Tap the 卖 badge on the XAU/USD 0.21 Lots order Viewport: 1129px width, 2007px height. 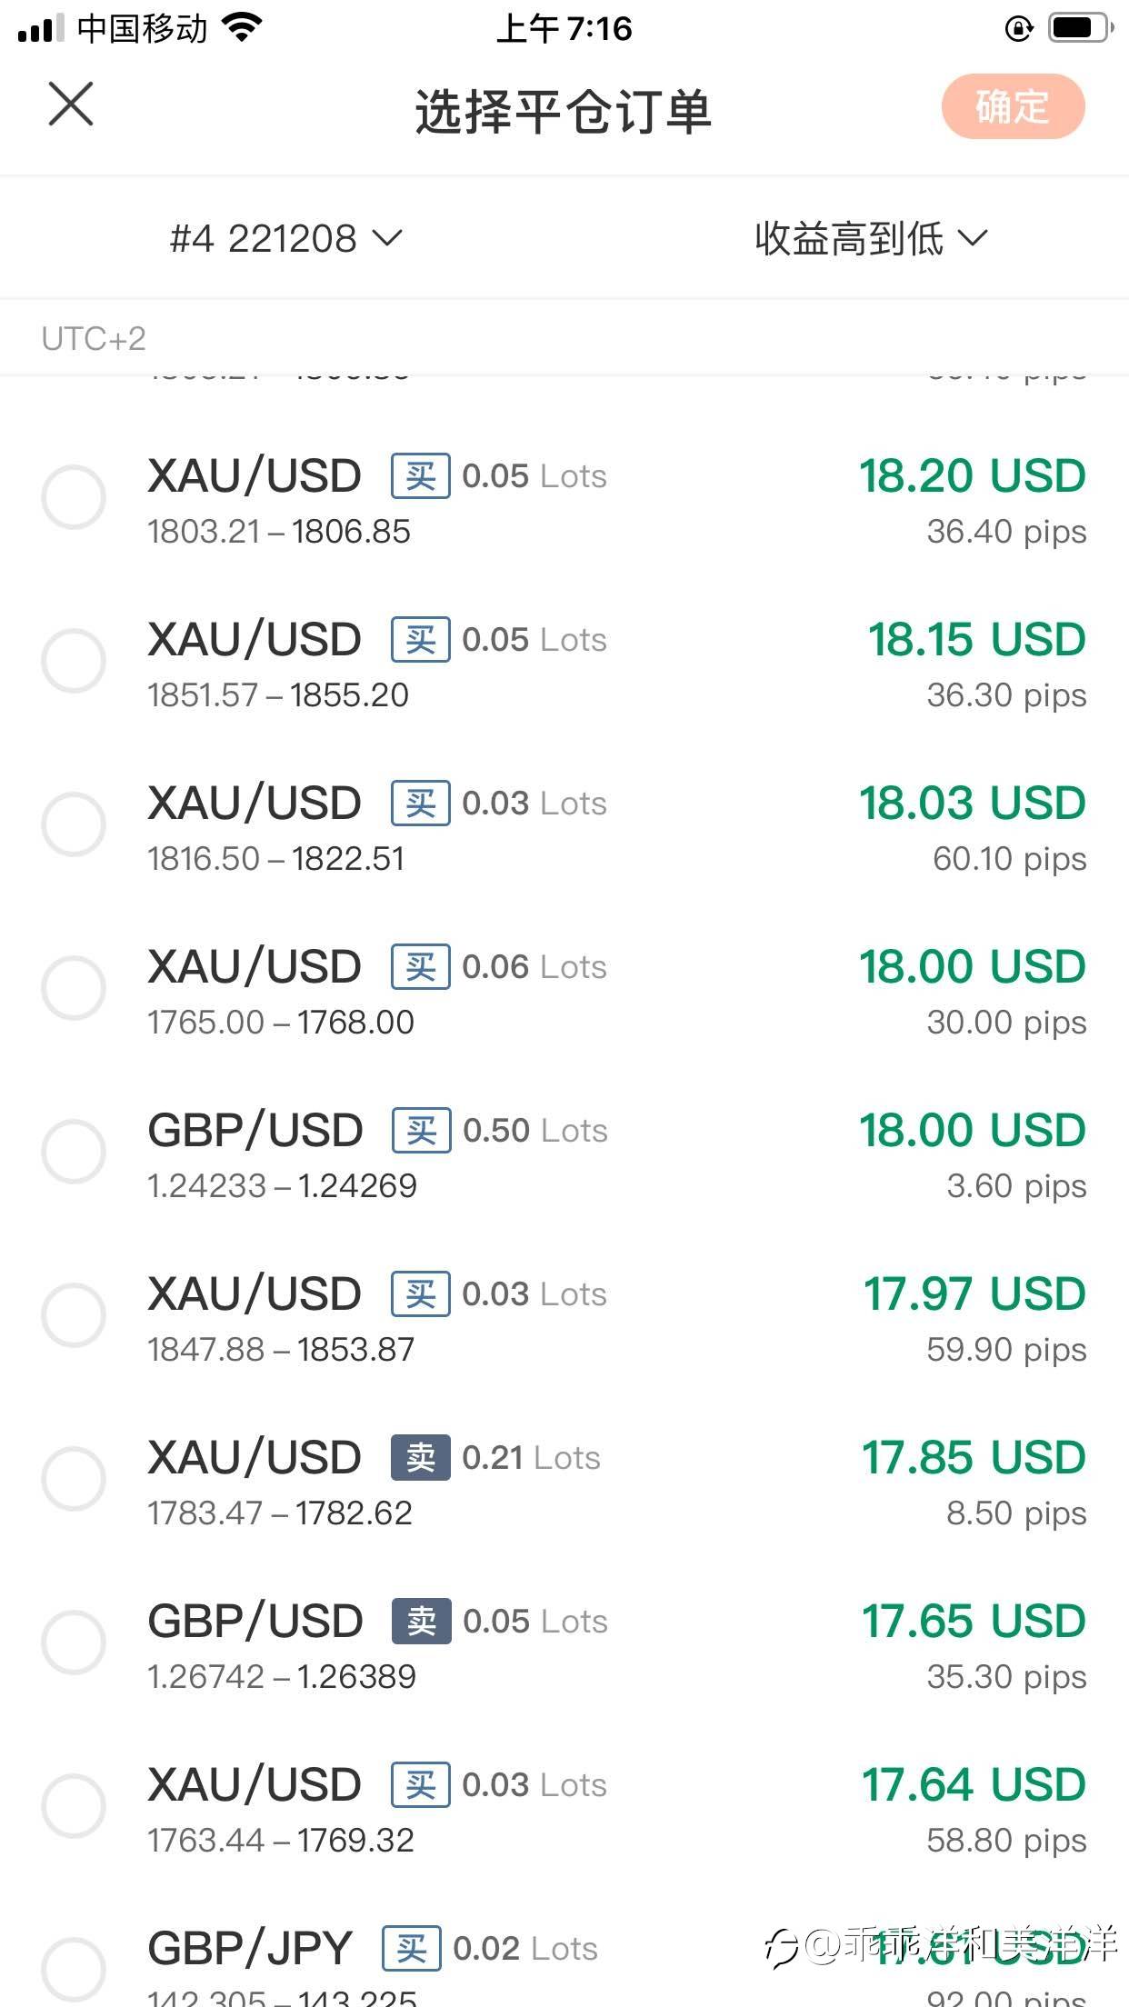(x=421, y=1458)
